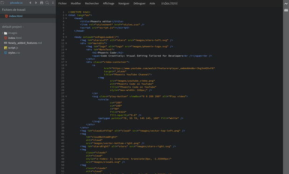The width and height of the screenshot is (289, 174).
Task: Click the navigate forward arrow icon
Action: pos(36,3)
